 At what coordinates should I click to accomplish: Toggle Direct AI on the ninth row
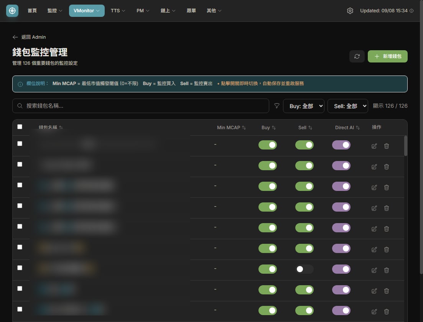[x=341, y=310]
